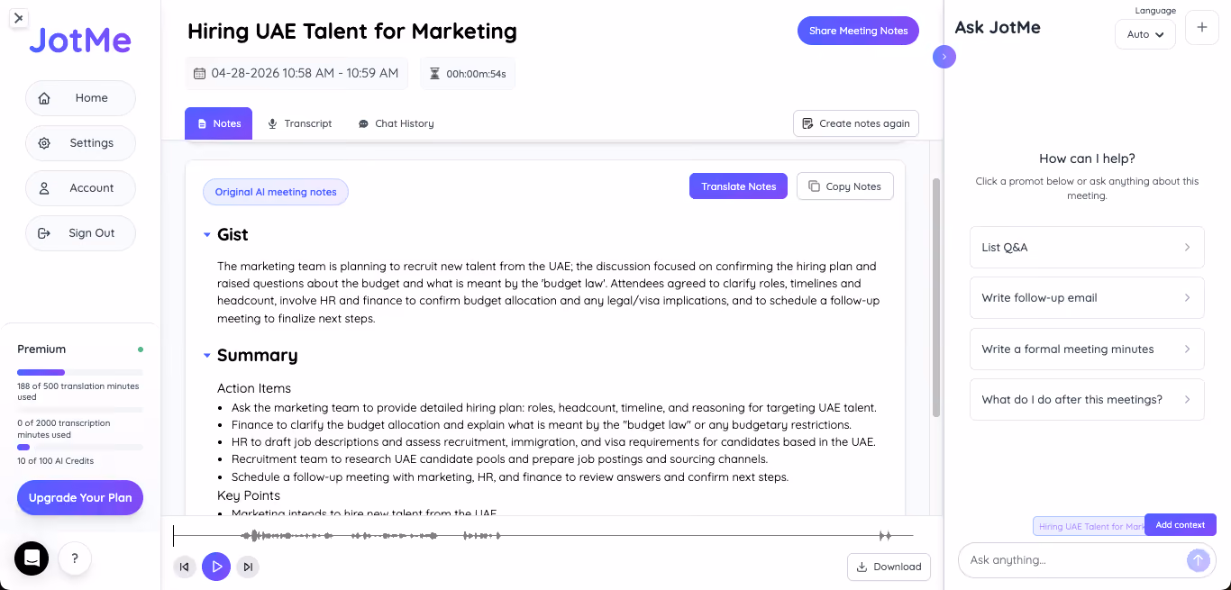Image resolution: width=1231 pixels, height=590 pixels.
Task: Switch to the Notes tab
Action: 218,123
